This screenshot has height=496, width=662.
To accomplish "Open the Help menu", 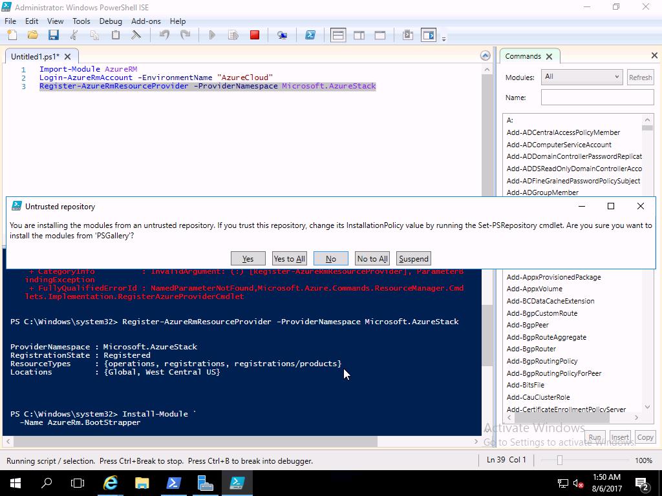I will (x=178, y=21).
